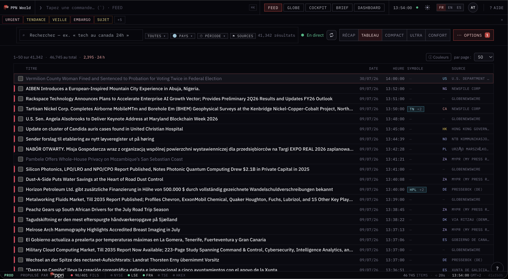Click the refresh results icon button
This screenshot has width=508, height=279.
pos(331,35)
